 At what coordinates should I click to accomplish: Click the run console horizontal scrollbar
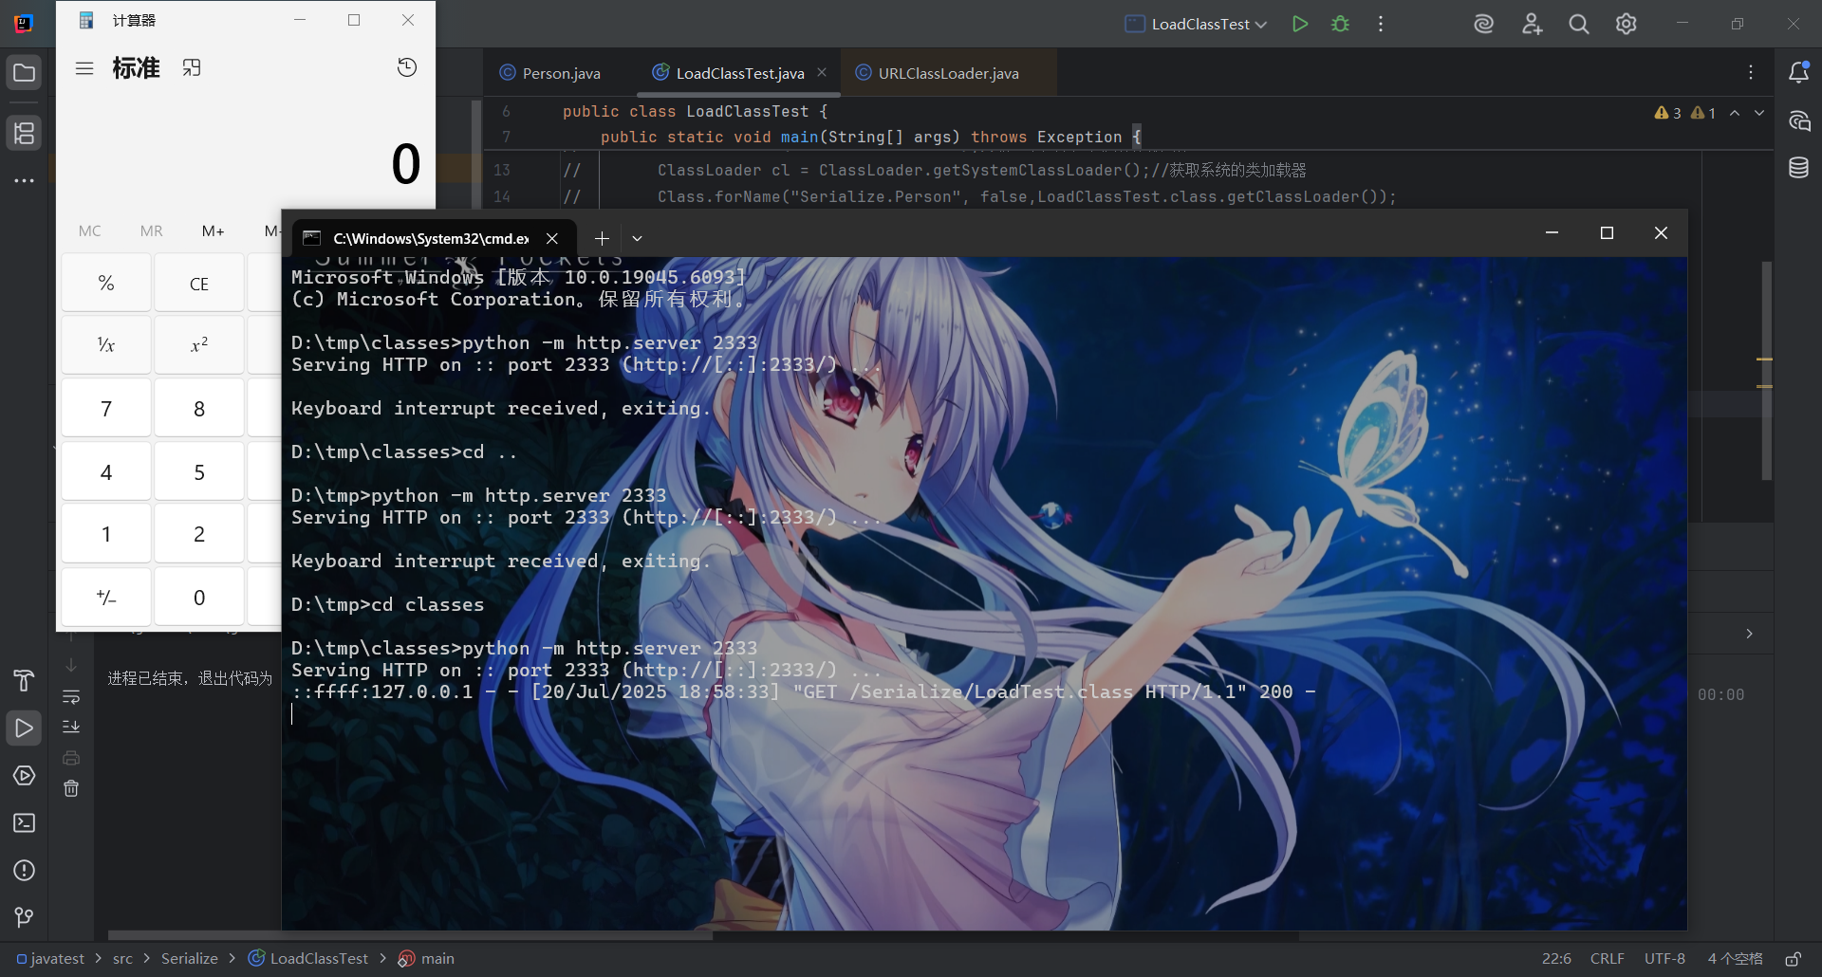[410, 935]
